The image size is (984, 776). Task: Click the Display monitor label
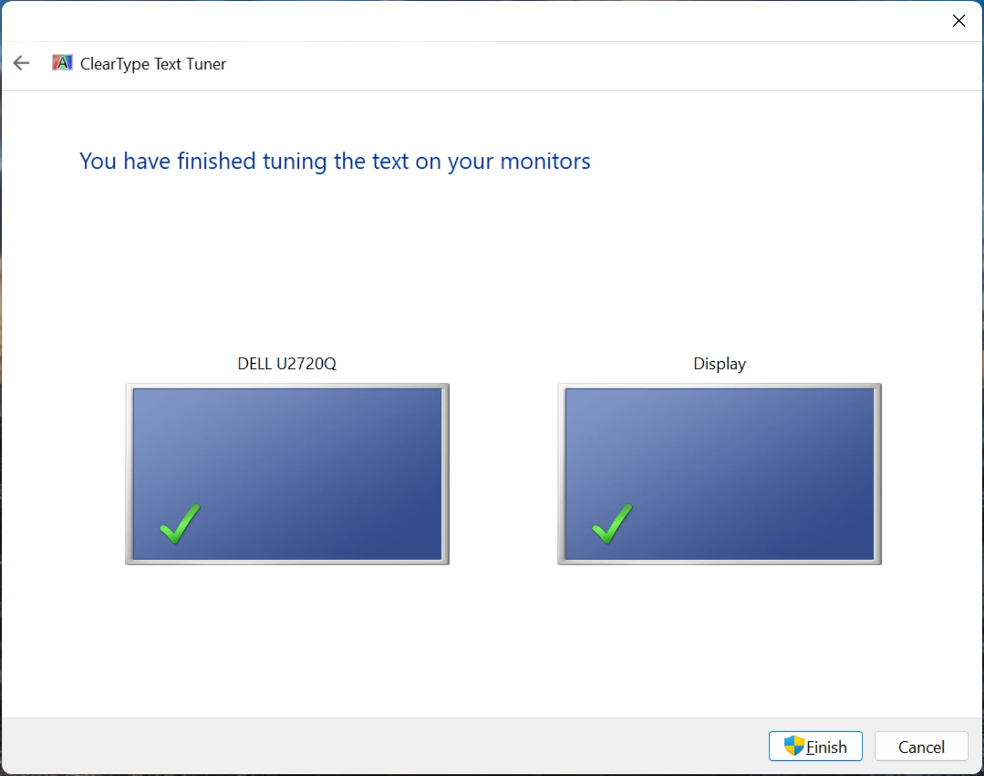tap(719, 363)
